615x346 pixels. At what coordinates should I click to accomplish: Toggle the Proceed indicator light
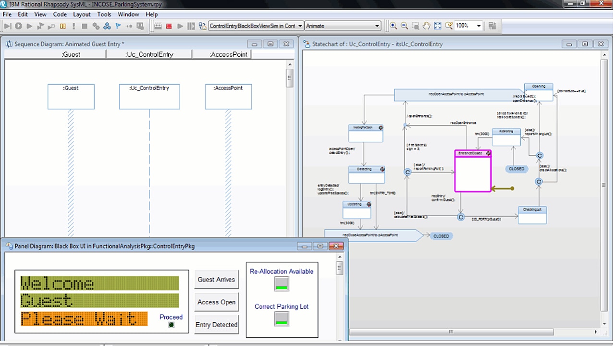tap(171, 325)
